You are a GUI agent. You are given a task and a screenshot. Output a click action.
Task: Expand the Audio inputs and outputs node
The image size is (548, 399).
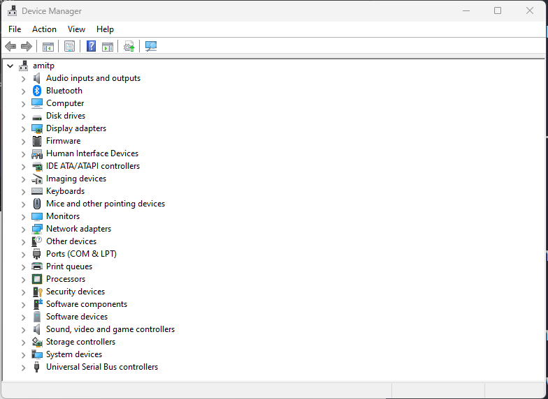24,79
